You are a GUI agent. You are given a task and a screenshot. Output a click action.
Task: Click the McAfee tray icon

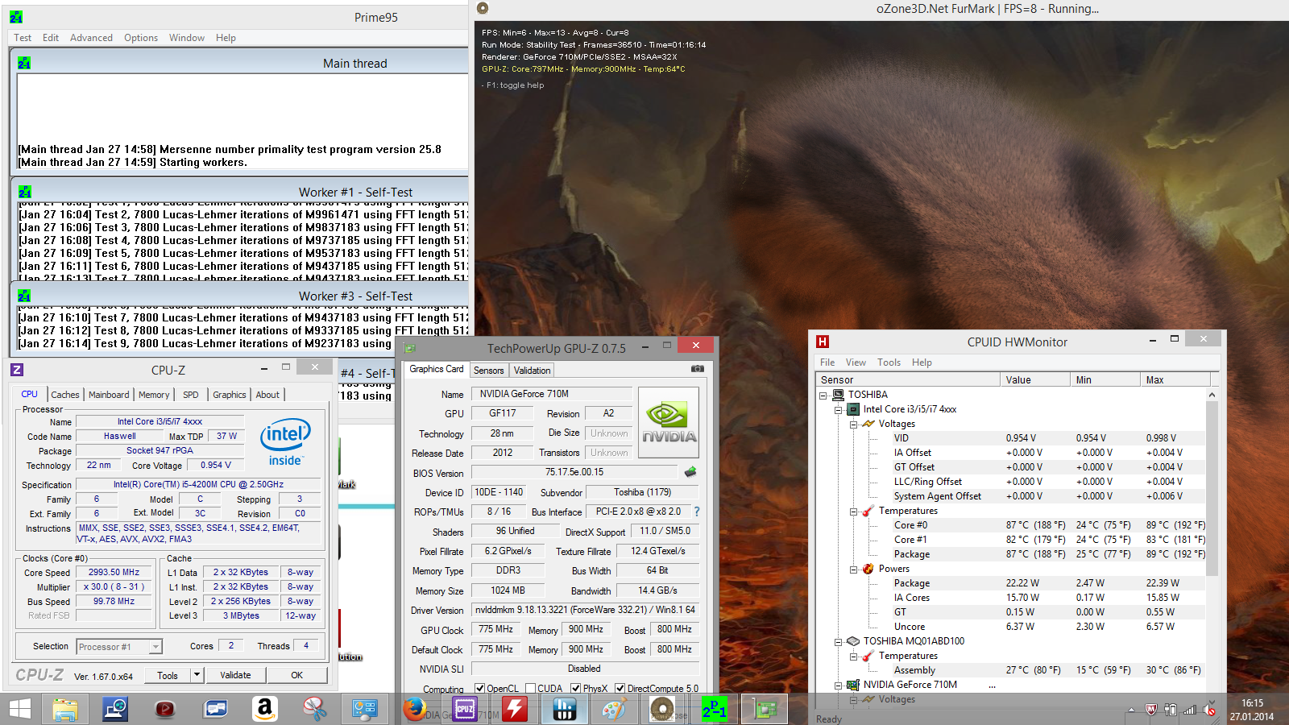pyautogui.click(x=1151, y=710)
